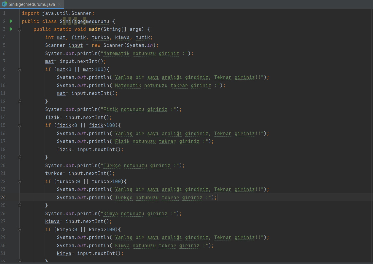Click the fold arrow beside line 8
The width and height of the screenshot is (373, 264).
click(20, 69)
